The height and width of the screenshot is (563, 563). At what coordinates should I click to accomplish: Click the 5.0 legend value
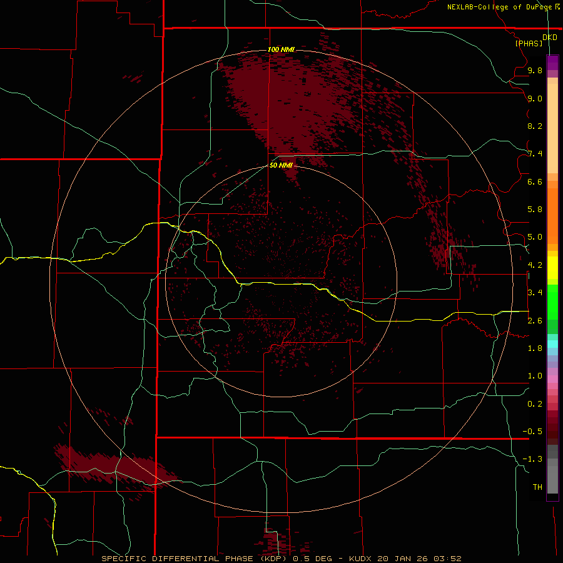point(535,237)
